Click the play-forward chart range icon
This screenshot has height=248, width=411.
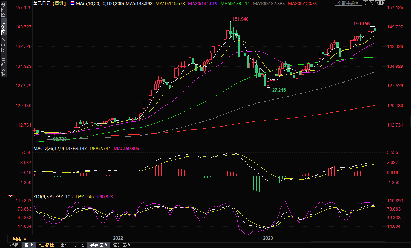(x=377, y=3)
